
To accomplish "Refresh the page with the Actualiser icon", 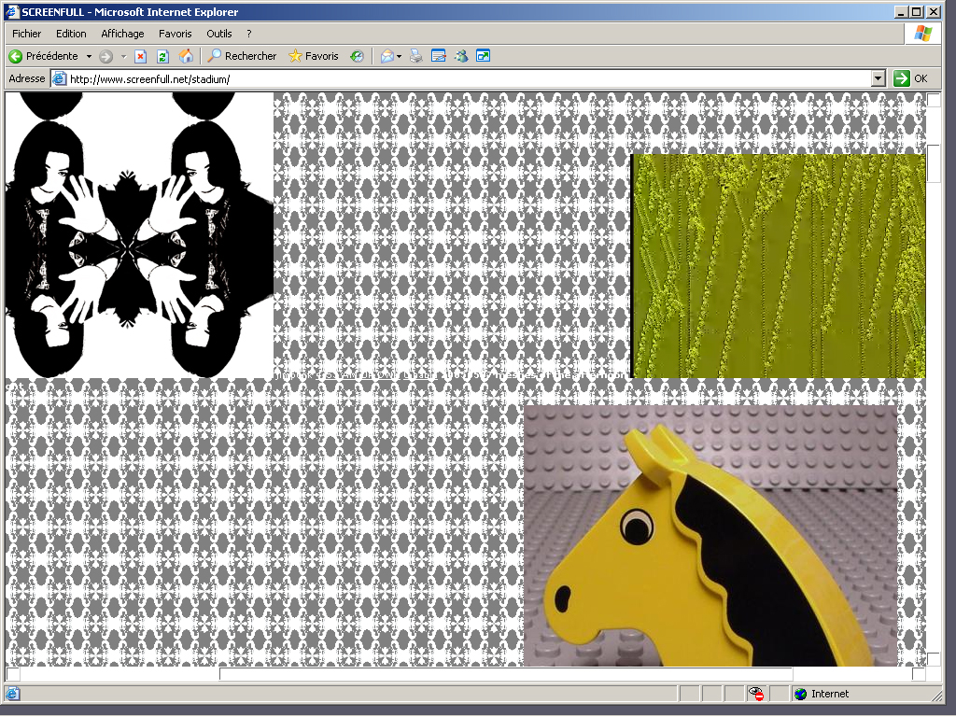I will coord(162,56).
